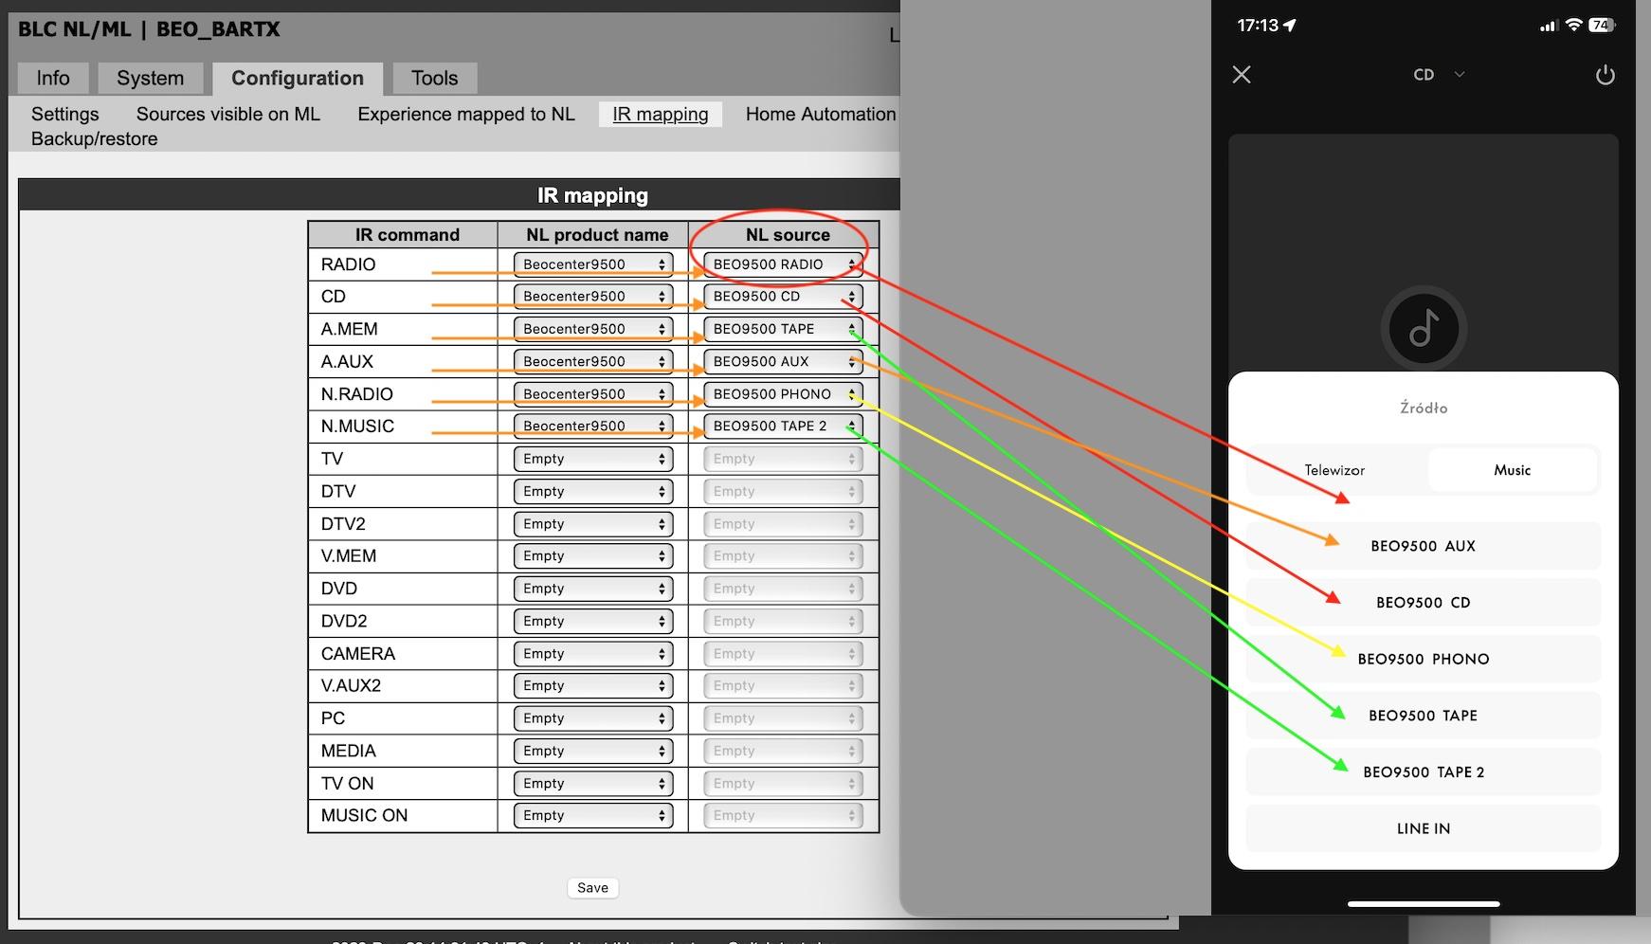1651x944 pixels.
Task: Click the Źródło heading in phone panel
Action: click(1424, 408)
